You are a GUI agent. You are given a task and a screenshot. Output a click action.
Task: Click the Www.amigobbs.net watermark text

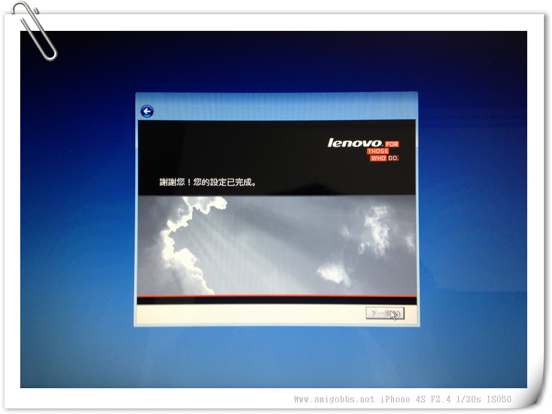334,399
